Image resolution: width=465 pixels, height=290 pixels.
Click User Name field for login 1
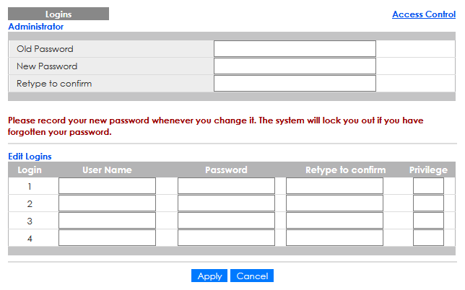[x=107, y=186]
